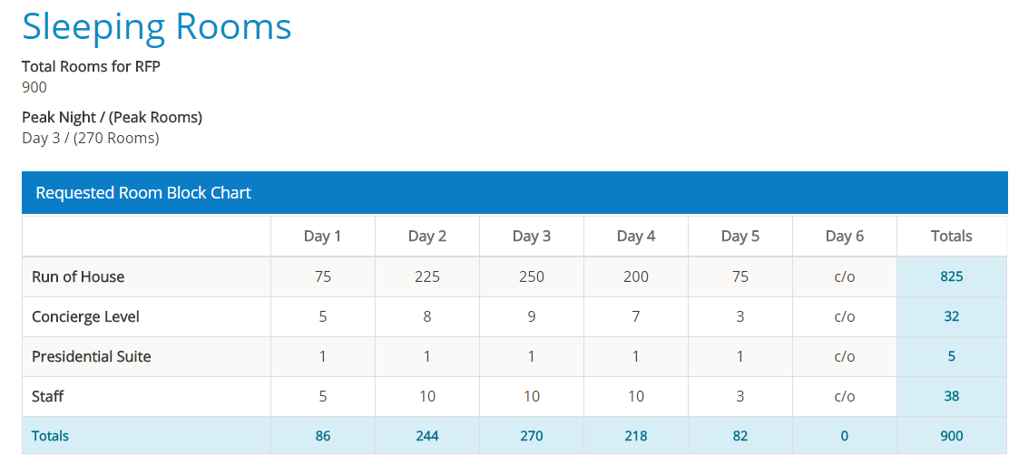The width and height of the screenshot is (1009, 455).
Task: Click the Day 2 column total 244
Action: (426, 436)
